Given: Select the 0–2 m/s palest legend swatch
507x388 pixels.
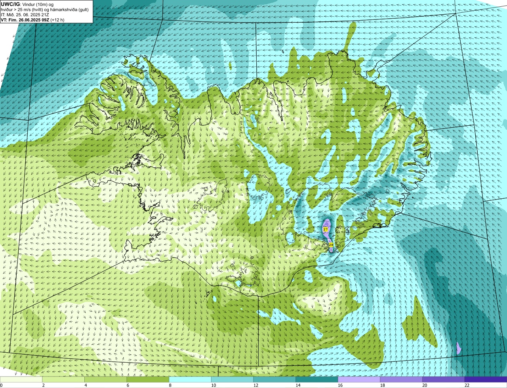Looking at the screenshot, I should pos(21,380).
